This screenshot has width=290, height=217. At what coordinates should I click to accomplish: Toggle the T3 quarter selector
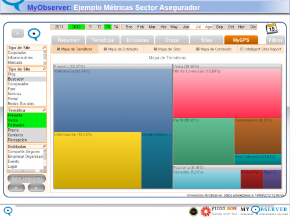point(108,27)
